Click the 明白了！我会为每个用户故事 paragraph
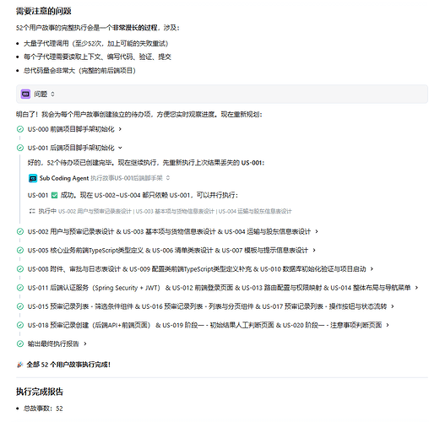Screen dimensions: 429x422 [139, 114]
